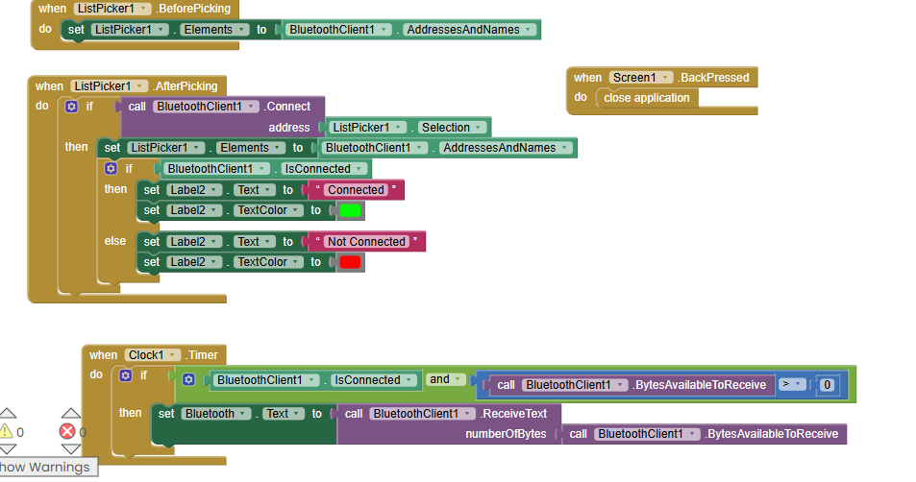Open mutator gear on ListPicker1.AfterPicking outer if block

(71, 107)
